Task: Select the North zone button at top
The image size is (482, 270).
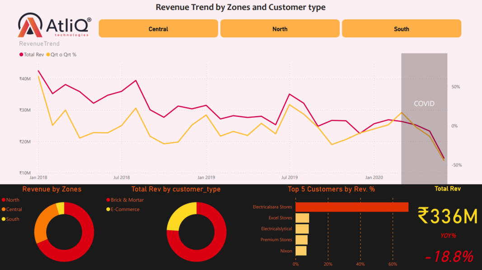Action: tap(280, 29)
